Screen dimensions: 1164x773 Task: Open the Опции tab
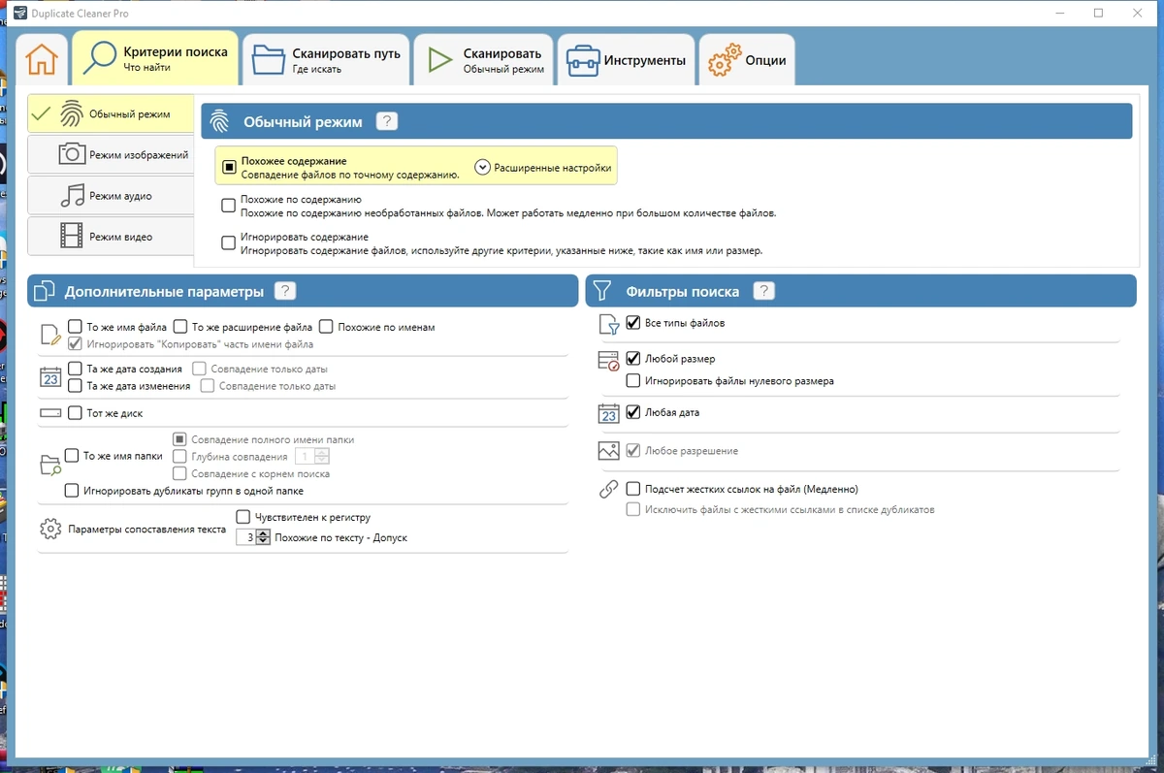pos(747,60)
